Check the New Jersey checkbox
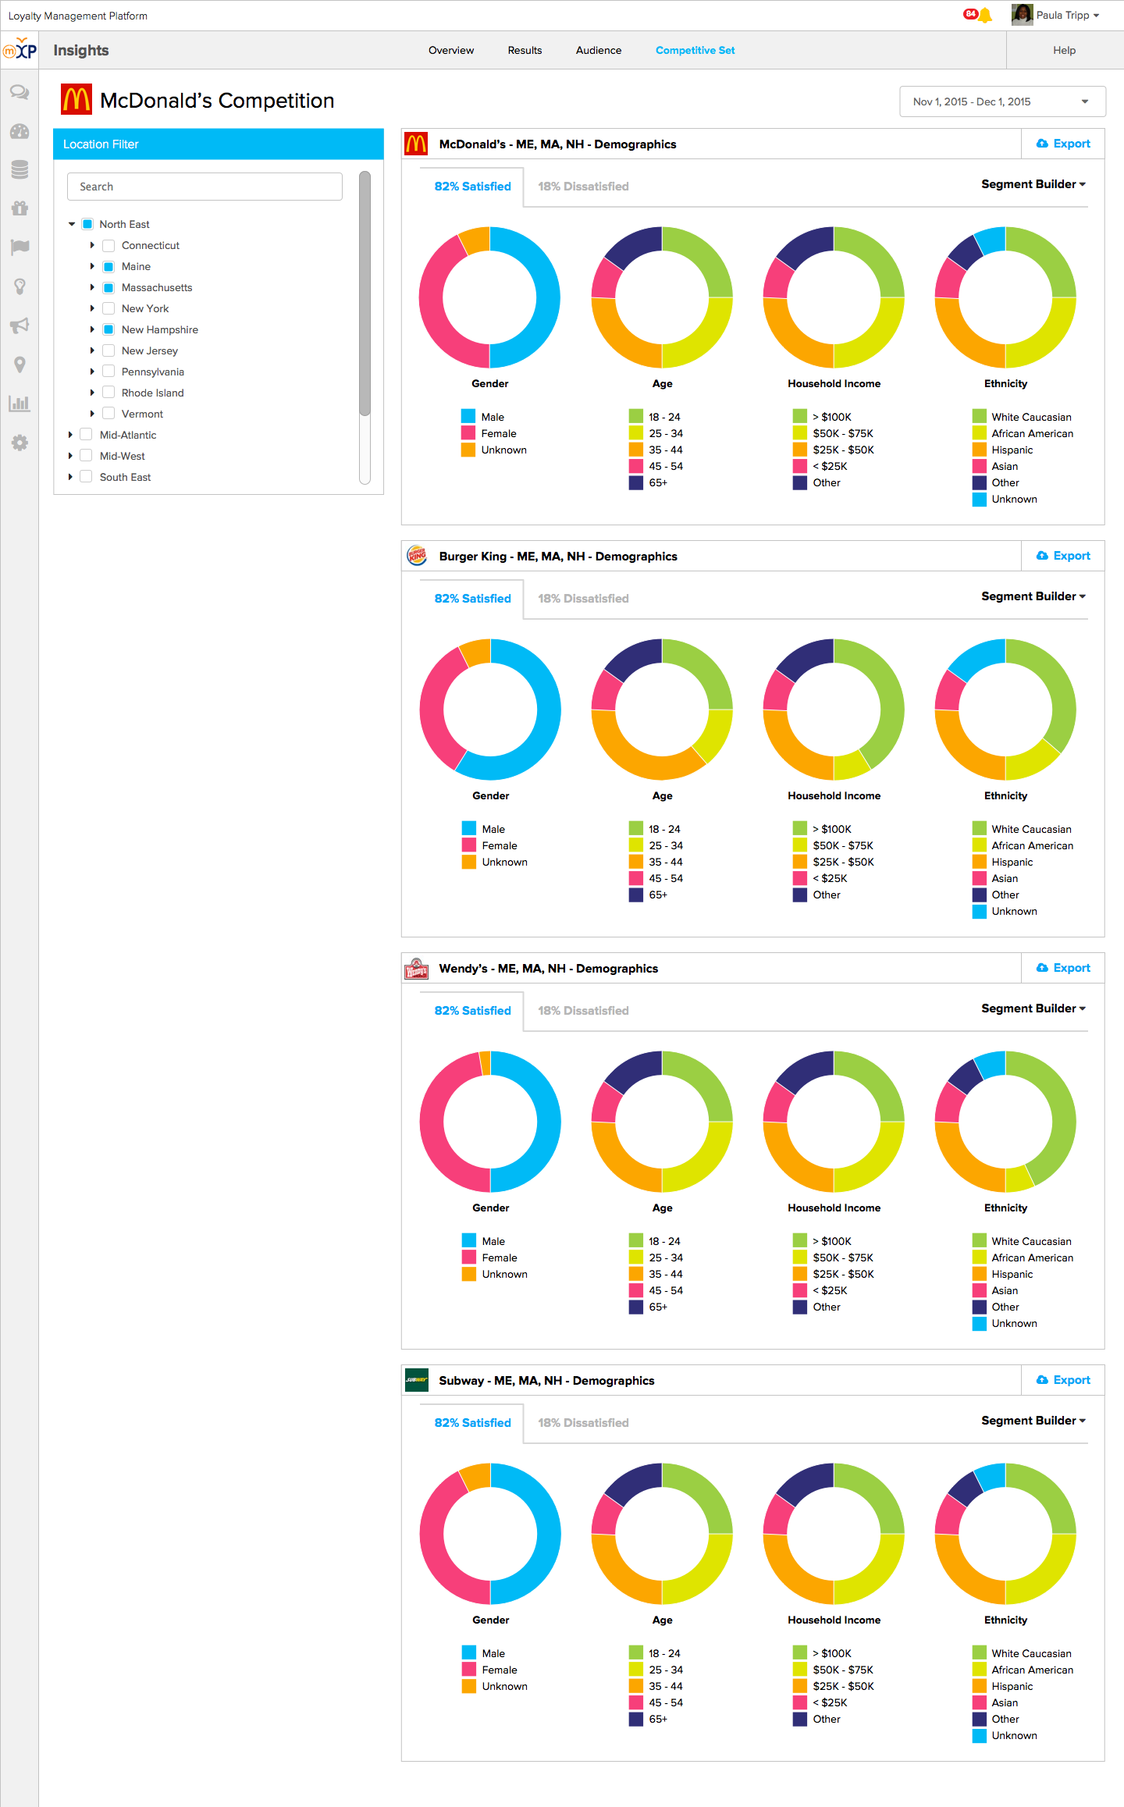Image resolution: width=1124 pixels, height=1807 pixels. tap(108, 350)
